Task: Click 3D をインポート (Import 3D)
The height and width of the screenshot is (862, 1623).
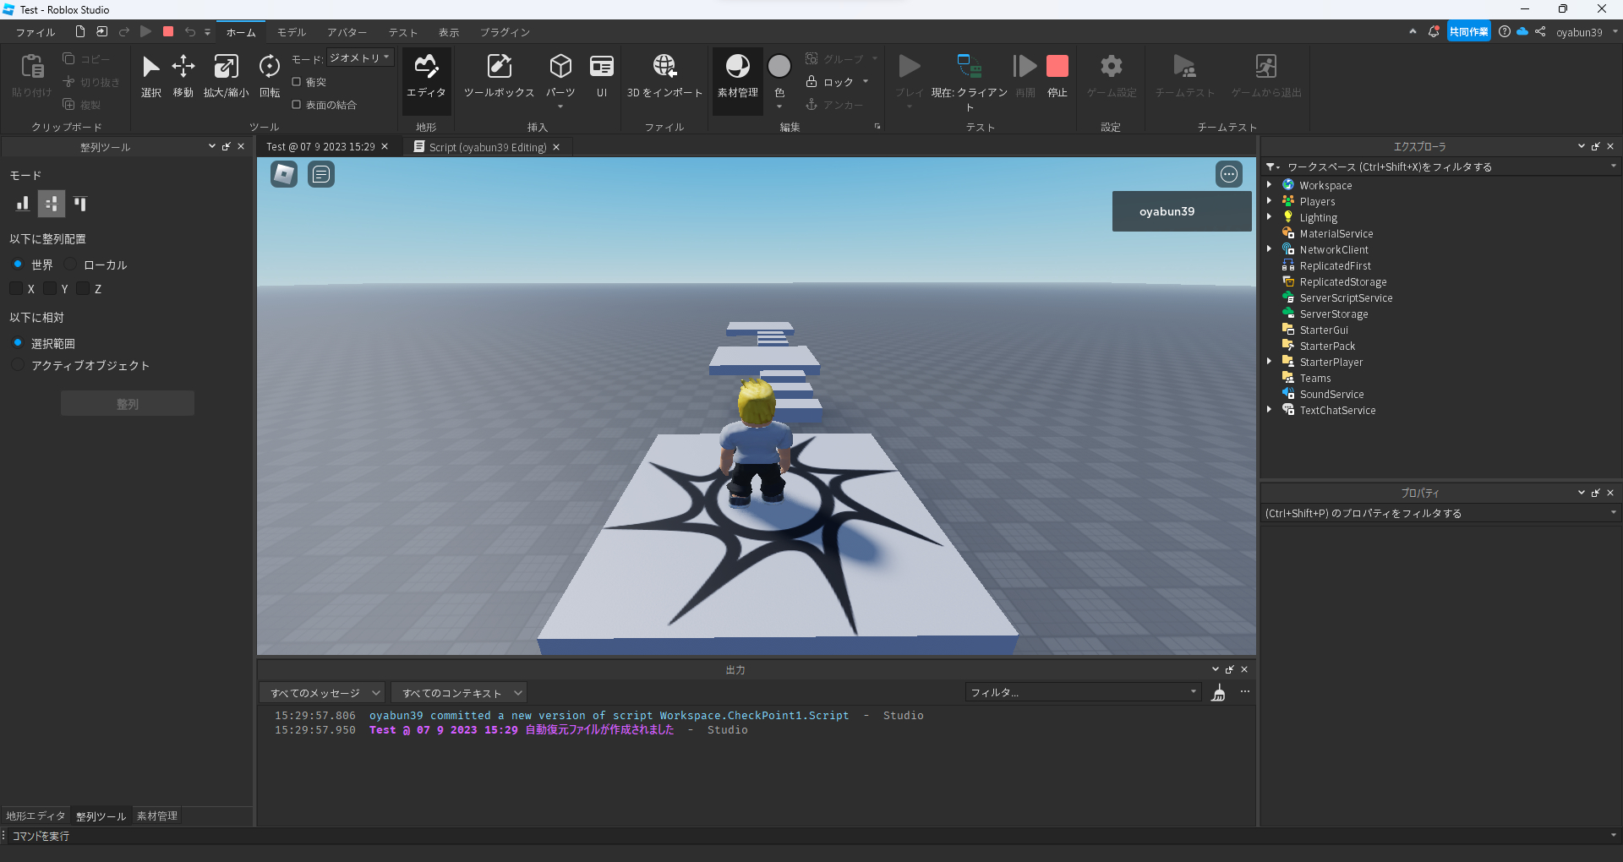Action: (x=664, y=76)
